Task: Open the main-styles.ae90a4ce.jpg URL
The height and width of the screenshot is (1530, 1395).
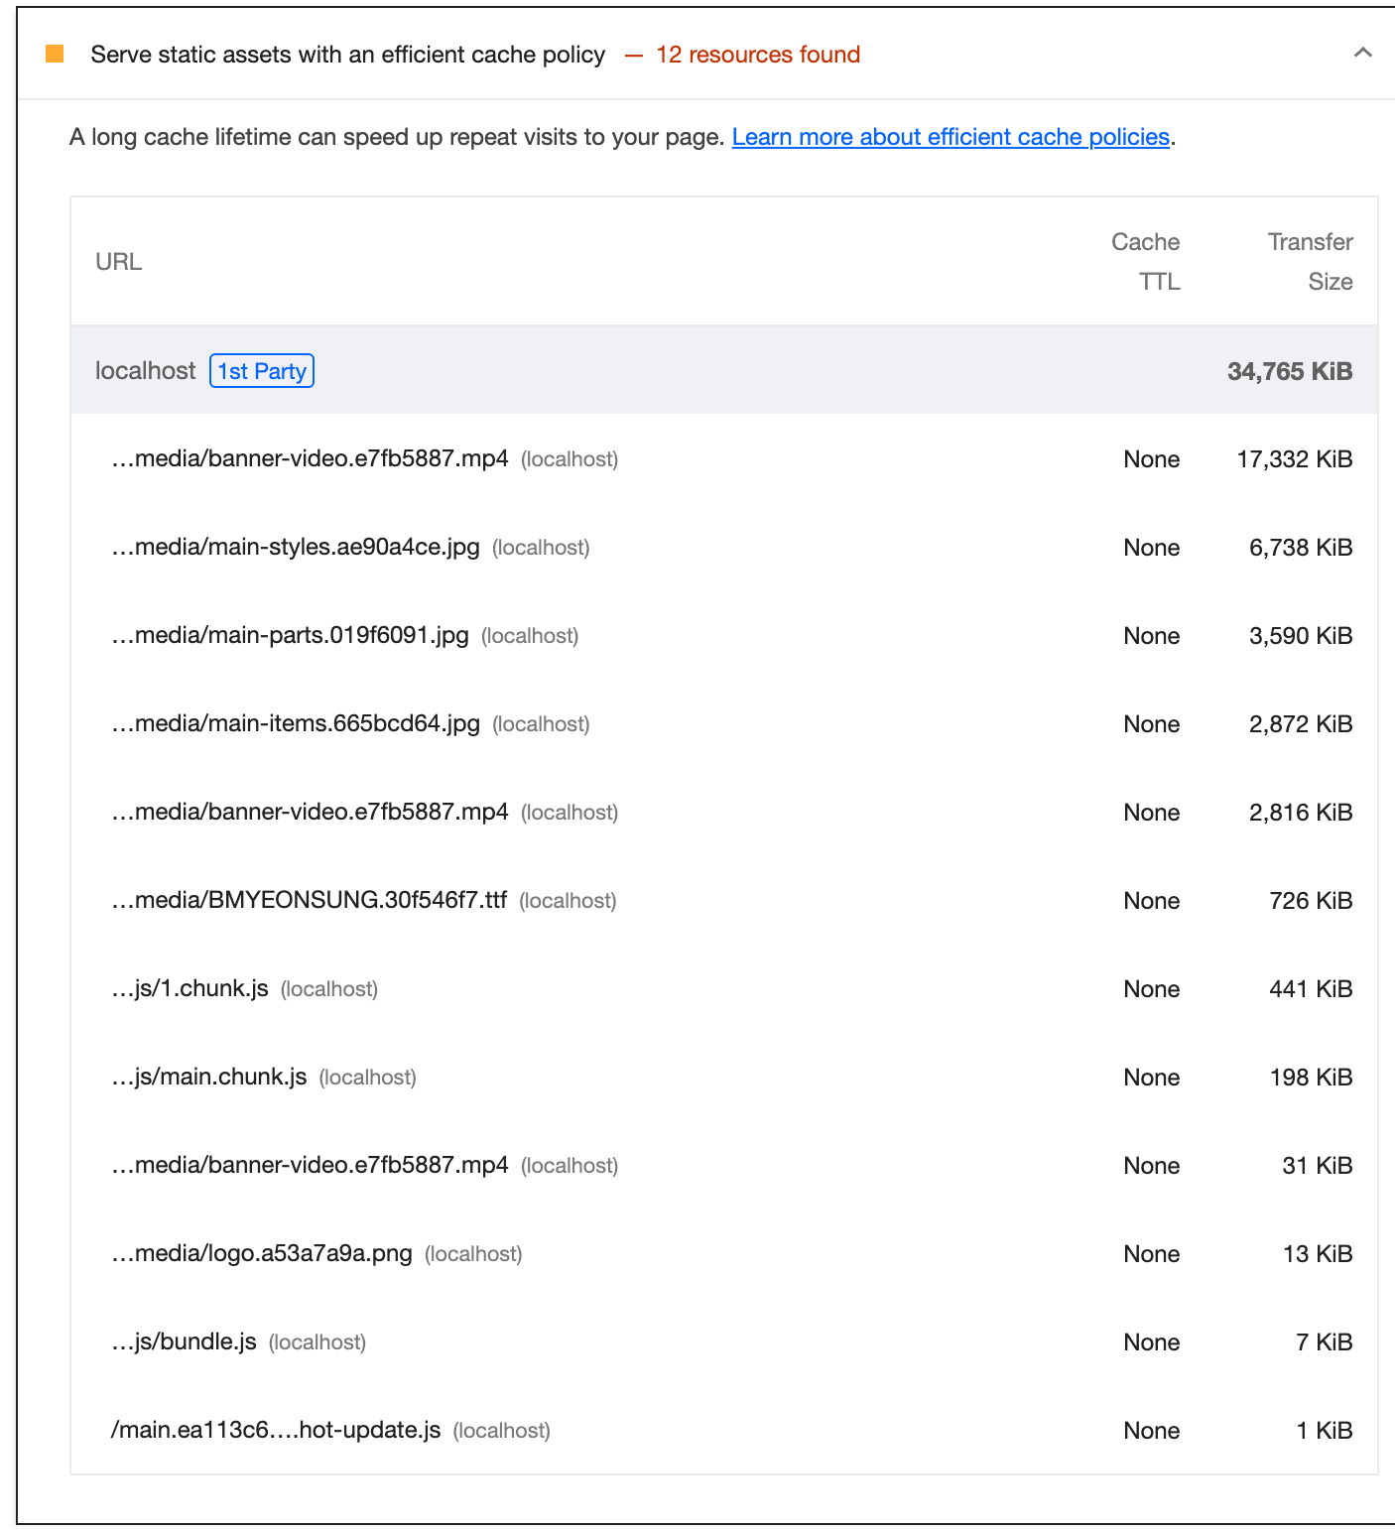Action: (296, 547)
